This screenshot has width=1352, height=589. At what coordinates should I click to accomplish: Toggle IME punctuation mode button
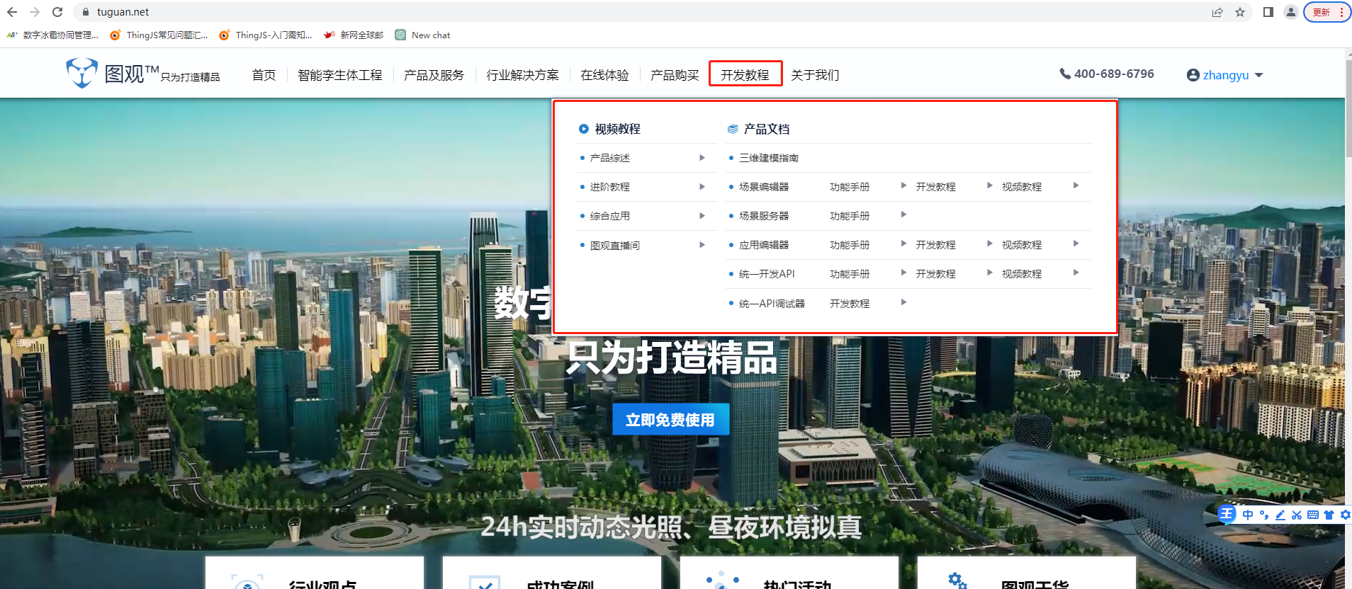tap(1264, 515)
